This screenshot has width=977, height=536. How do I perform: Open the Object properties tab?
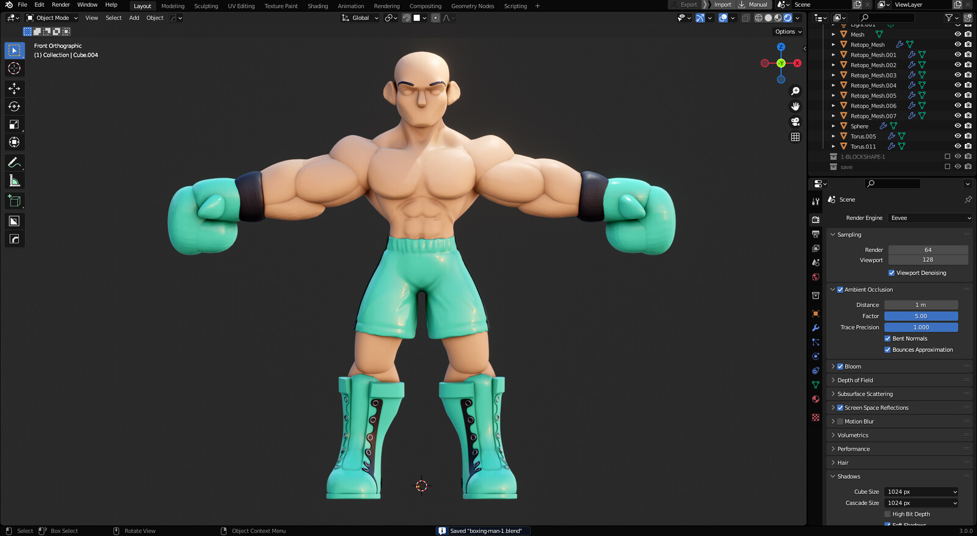816,313
